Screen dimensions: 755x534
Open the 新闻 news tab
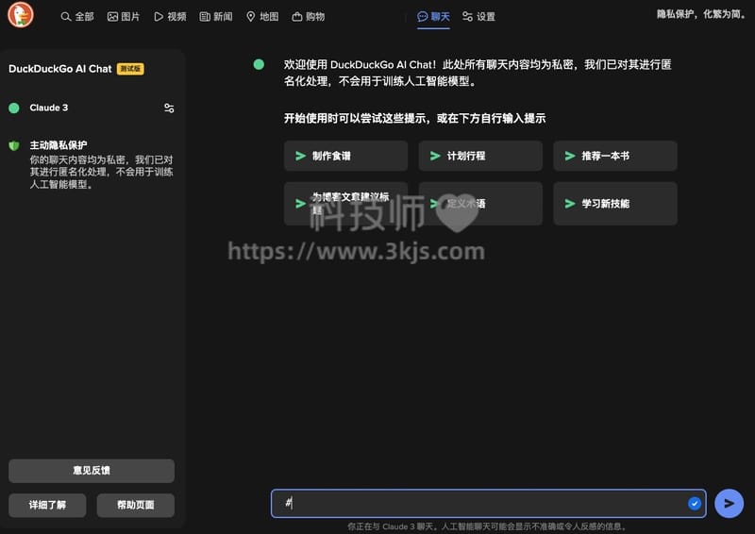pos(216,17)
